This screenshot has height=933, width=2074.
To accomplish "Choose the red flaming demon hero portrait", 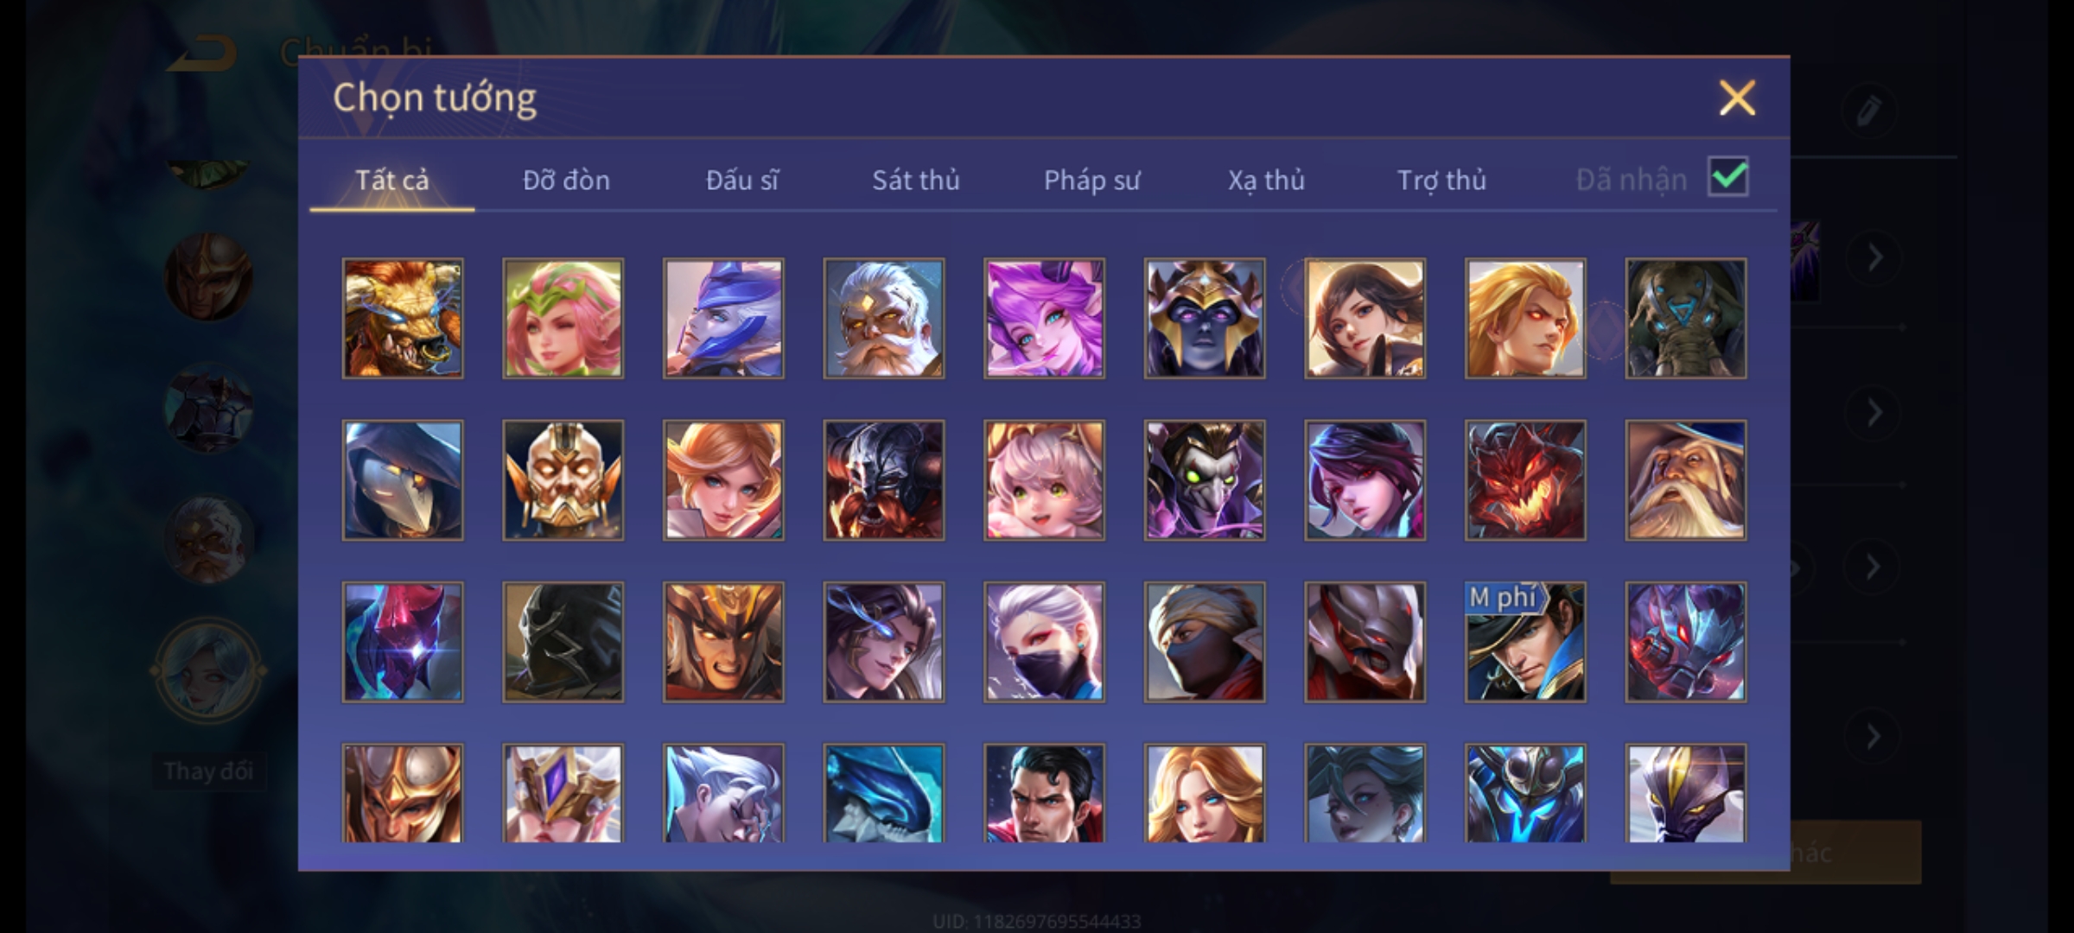I will [x=1525, y=480].
